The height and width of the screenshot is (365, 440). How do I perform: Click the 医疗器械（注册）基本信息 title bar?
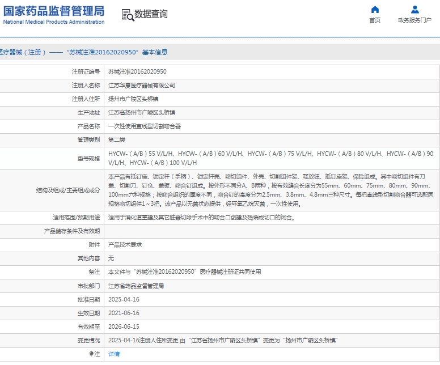click(220, 52)
